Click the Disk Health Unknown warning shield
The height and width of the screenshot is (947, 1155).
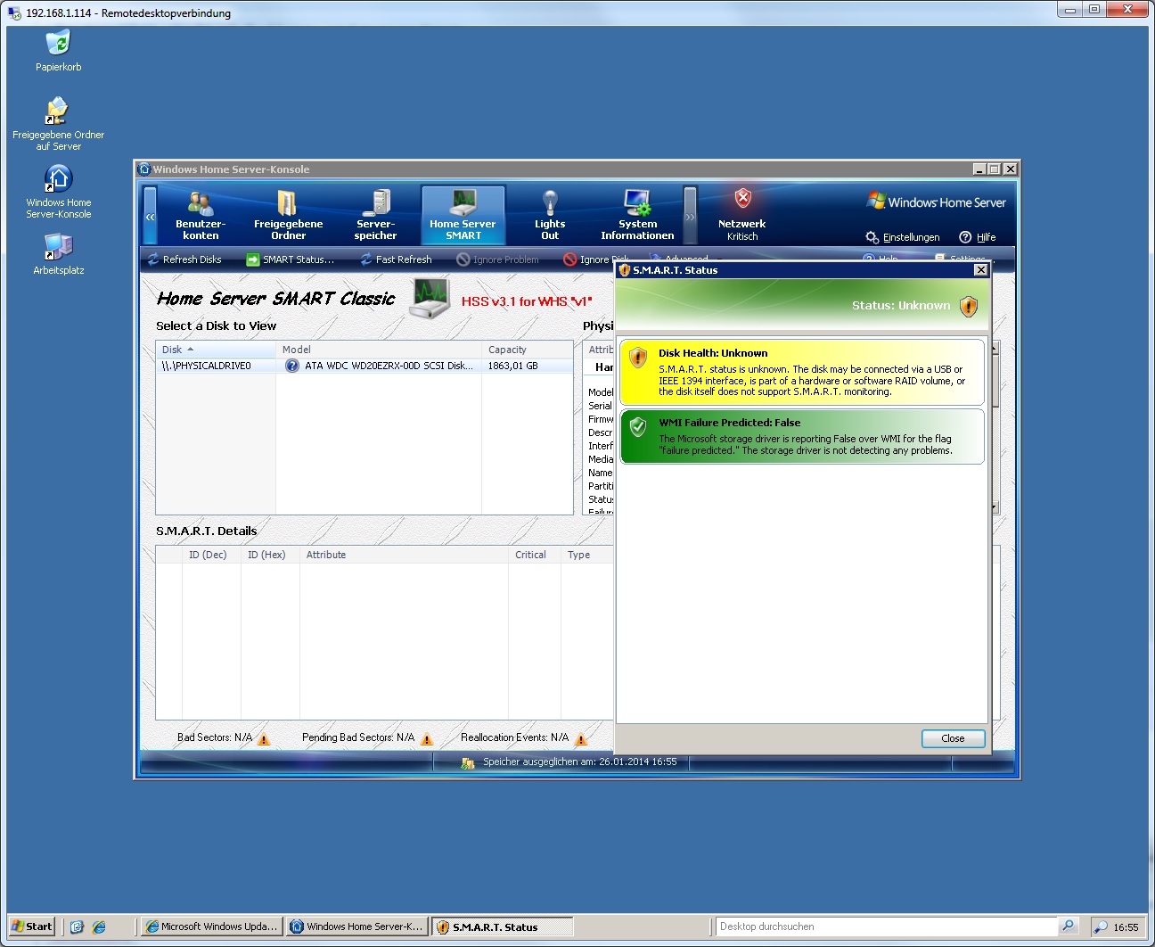point(638,358)
